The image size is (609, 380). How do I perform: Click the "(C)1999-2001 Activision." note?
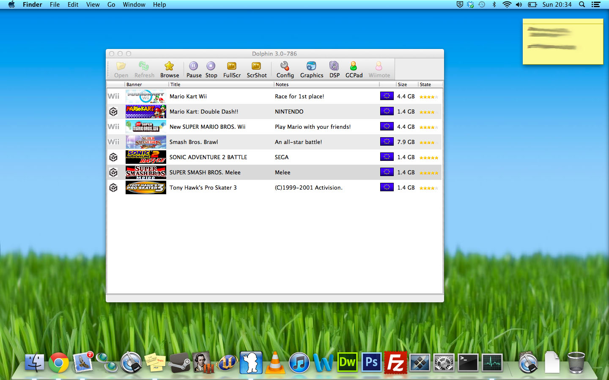point(309,187)
